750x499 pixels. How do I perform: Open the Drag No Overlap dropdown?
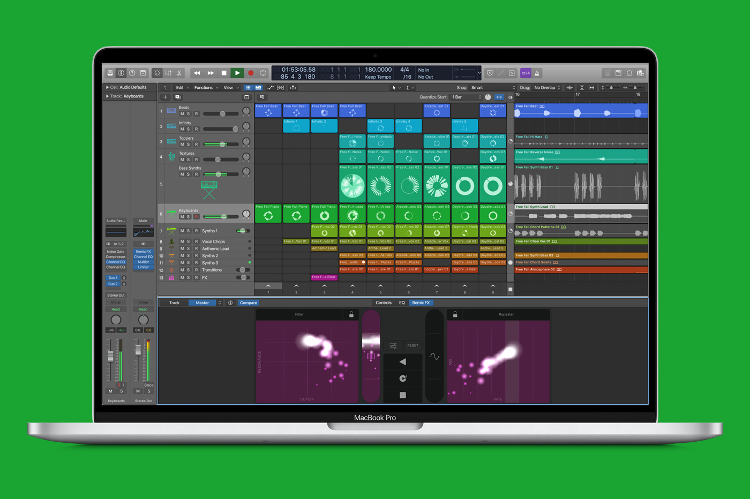(x=547, y=87)
